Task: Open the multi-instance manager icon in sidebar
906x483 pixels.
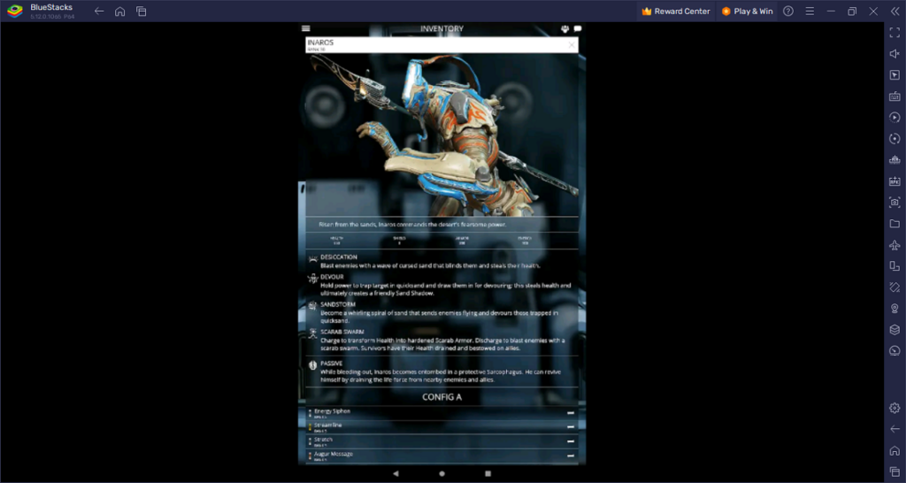Action: pos(894,160)
